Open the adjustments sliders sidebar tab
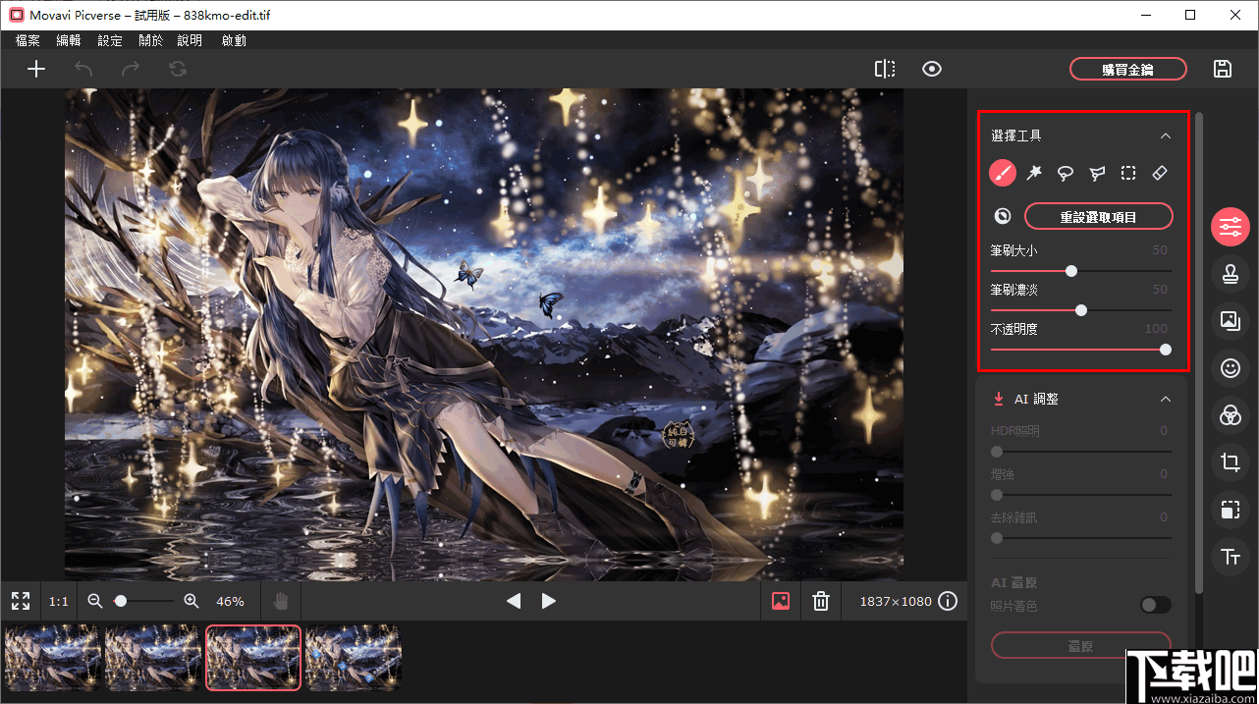 point(1231,228)
